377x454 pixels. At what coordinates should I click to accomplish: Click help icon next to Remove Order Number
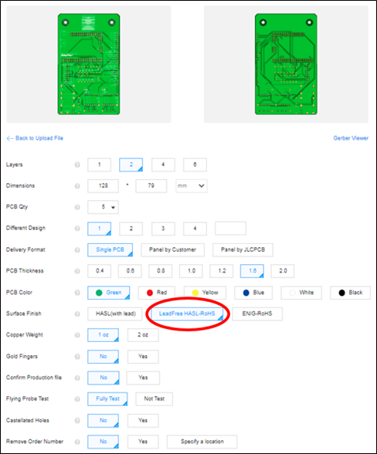(77, 442)
